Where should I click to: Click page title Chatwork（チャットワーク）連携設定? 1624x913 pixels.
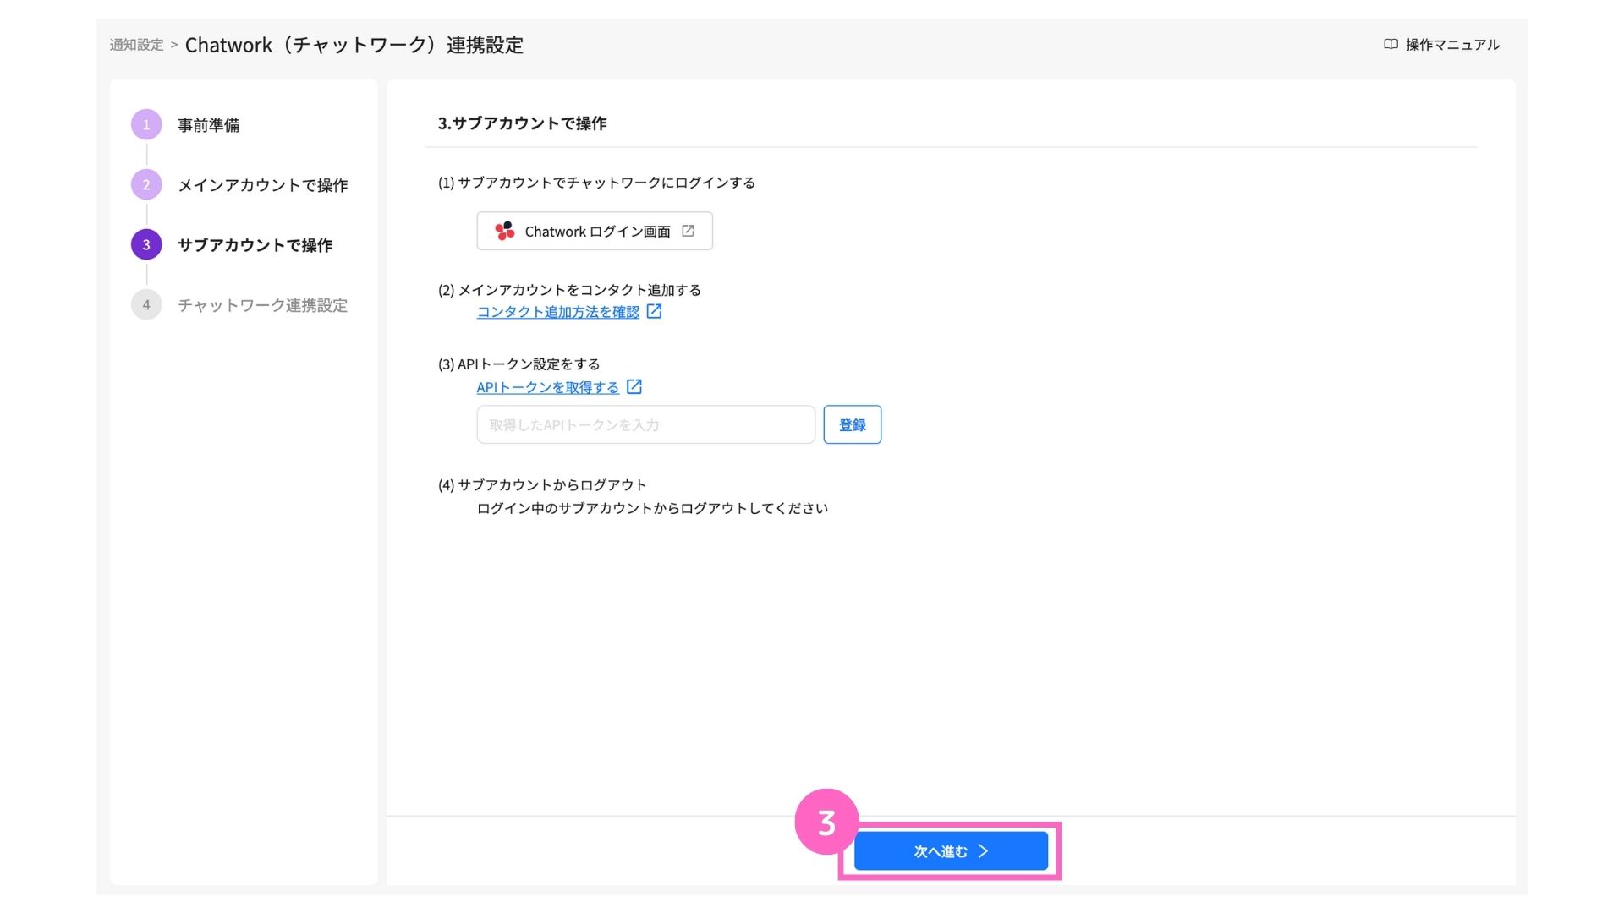354,45
